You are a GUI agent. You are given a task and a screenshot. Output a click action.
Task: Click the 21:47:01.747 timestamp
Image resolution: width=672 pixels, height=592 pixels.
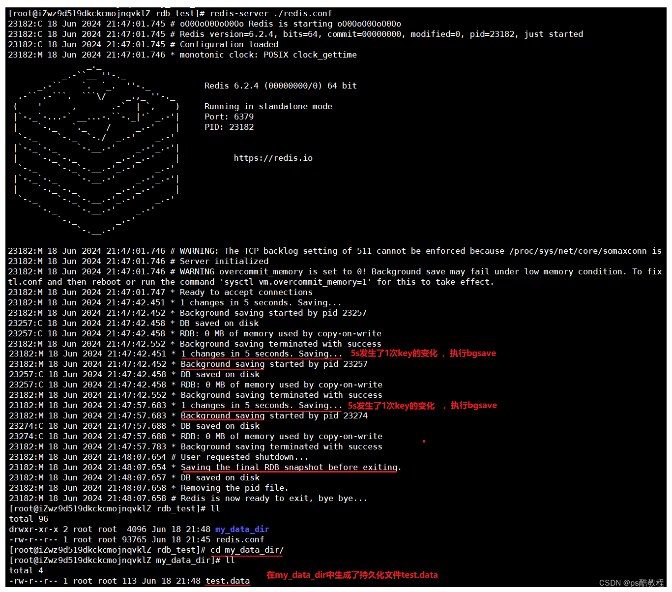coord(136,292)
